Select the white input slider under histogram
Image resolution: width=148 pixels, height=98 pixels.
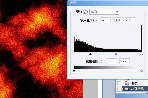click(x=141, y=54)
